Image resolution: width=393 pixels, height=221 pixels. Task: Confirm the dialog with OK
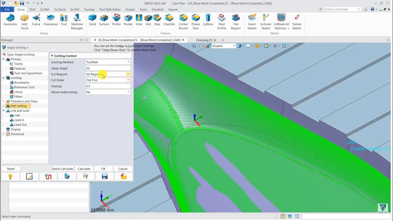point(103,169)
